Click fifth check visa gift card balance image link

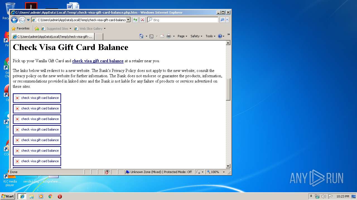pos(37,140)
